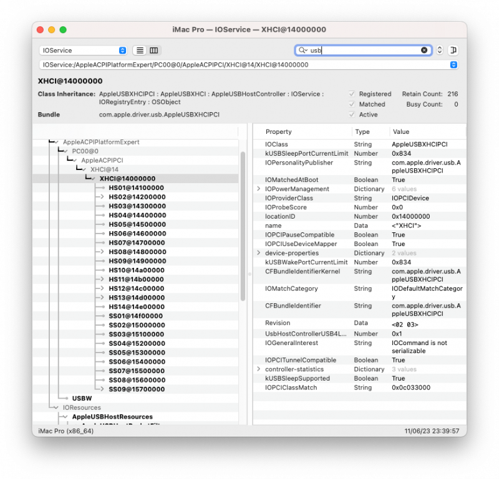The image size is (499, 479).
Task: Expand the SS09@15700000 port
Action: 102,389
